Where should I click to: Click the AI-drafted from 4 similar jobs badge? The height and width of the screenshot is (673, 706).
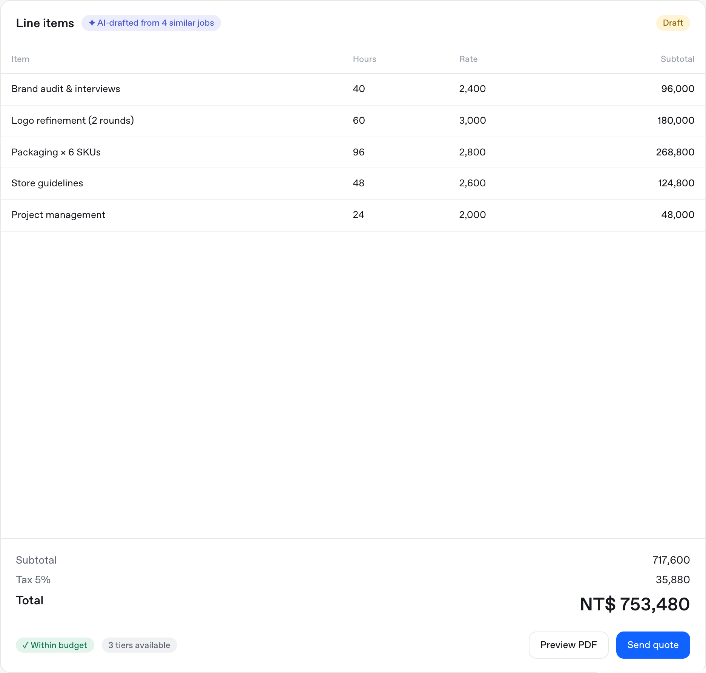[151, 23]
